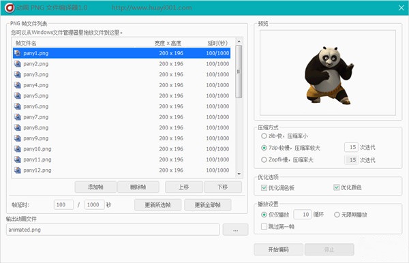
Task: Click the 100/1000 delay of pany8.png
Action: point(217,127)
